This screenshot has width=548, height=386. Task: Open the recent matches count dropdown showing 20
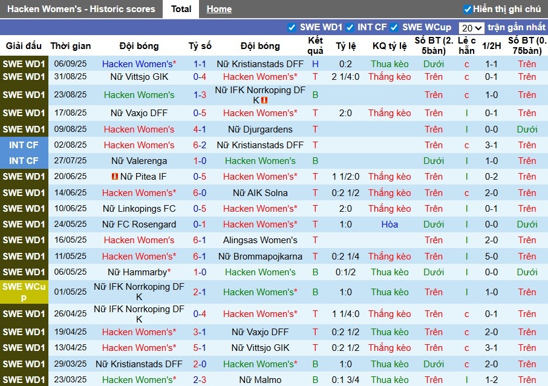pos(471,27)
